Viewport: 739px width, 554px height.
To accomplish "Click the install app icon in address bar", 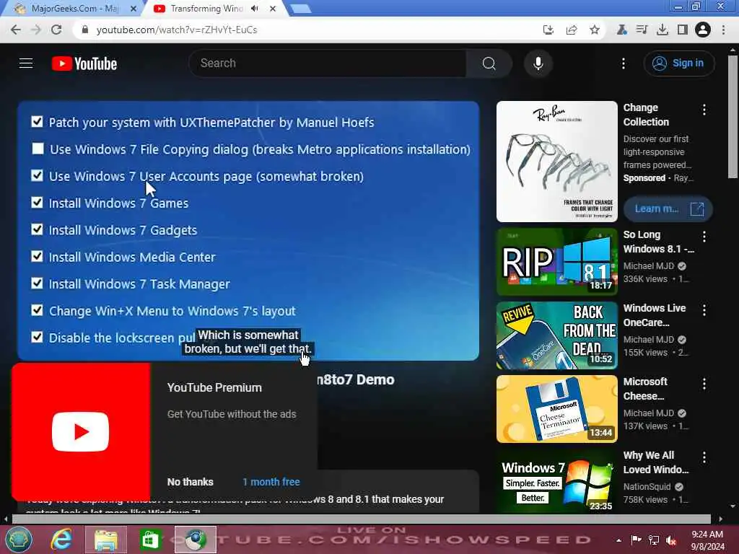I will point(548,30).
